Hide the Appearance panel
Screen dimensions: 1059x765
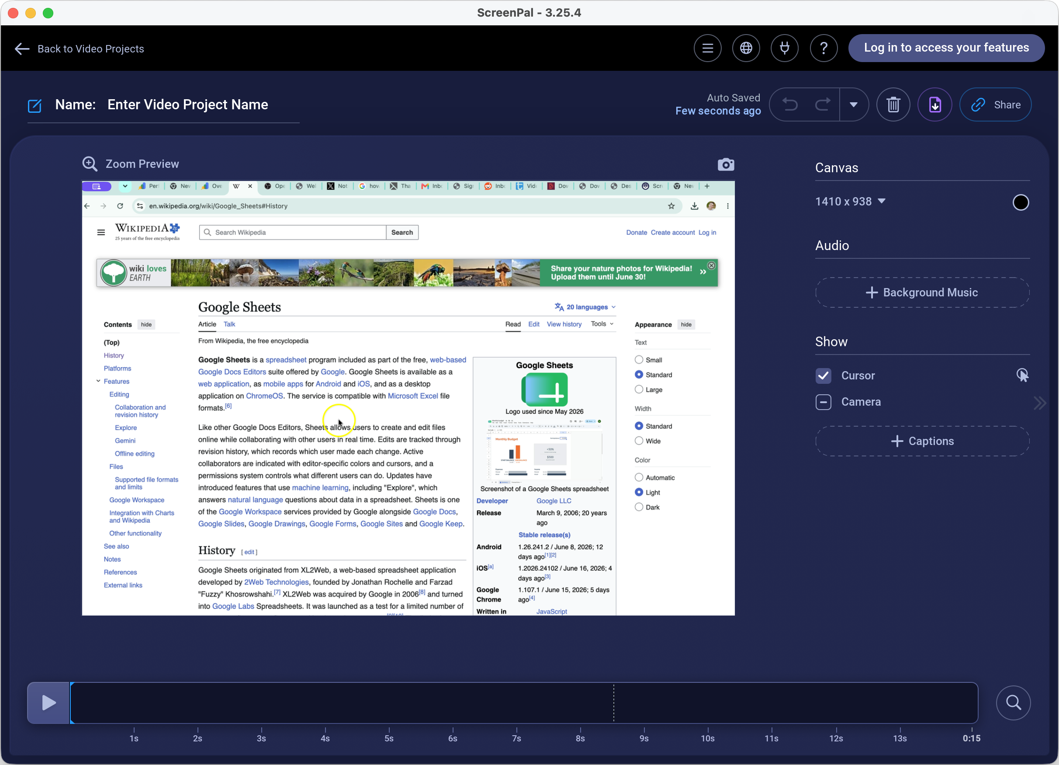click(x=686, y=325)
